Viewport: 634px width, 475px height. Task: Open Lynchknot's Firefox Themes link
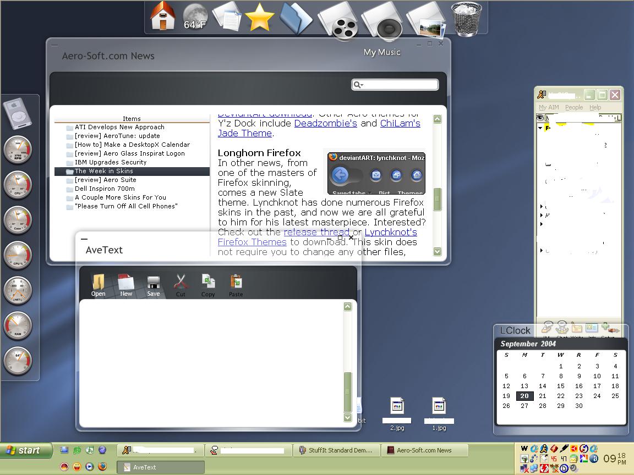252,242
